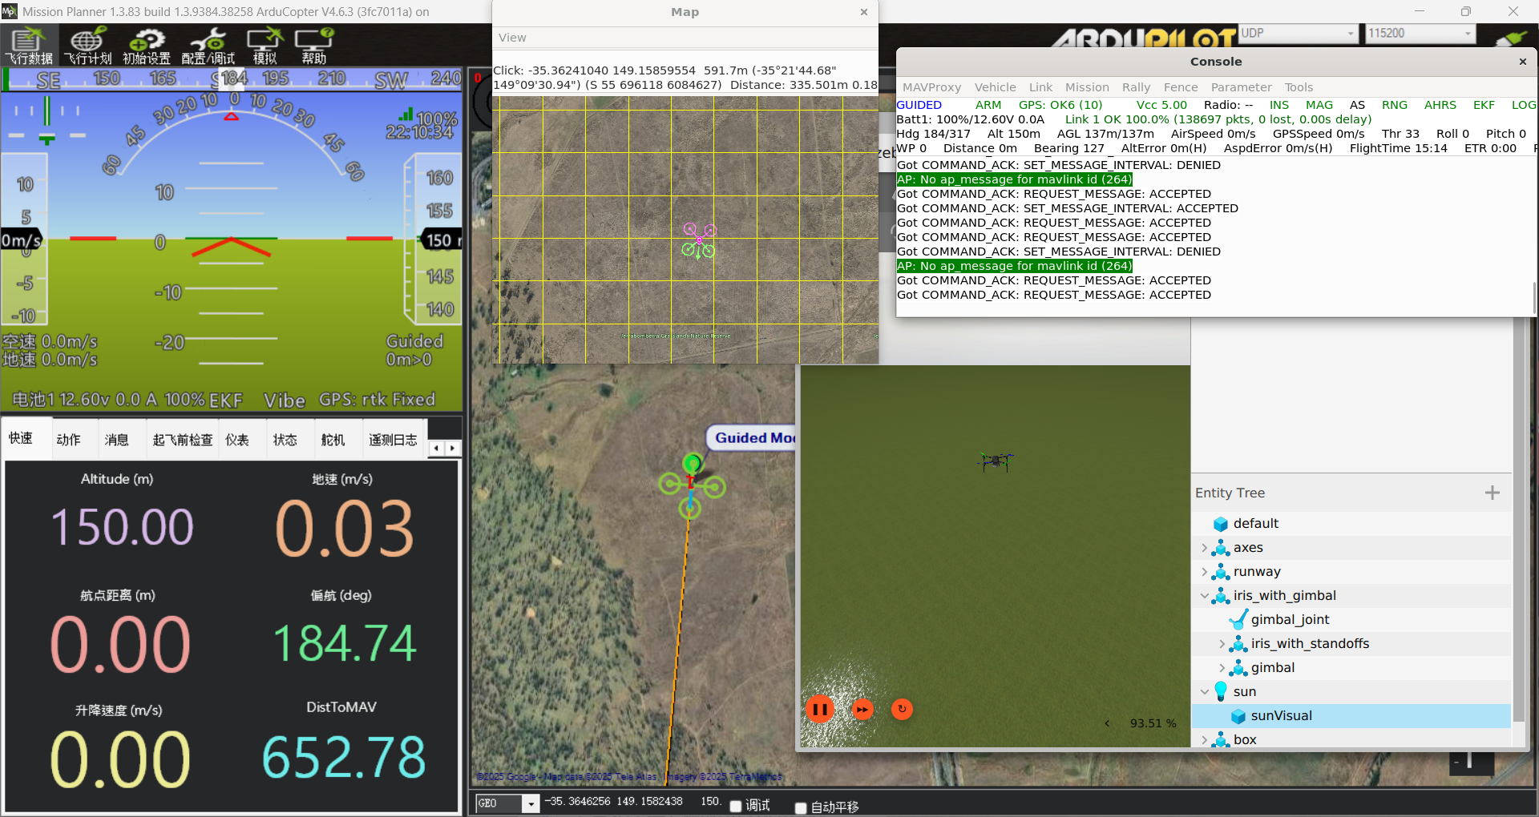Open the Map window's View menu
The height and width of the screenshot is (817, 1539).
click(x=512, y=38)
